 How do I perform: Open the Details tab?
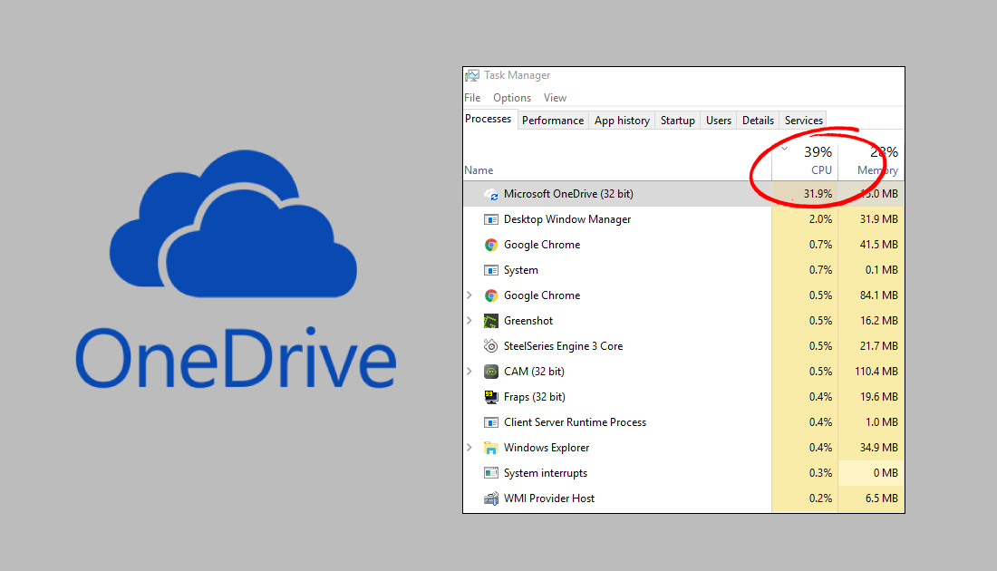point(759,121)
